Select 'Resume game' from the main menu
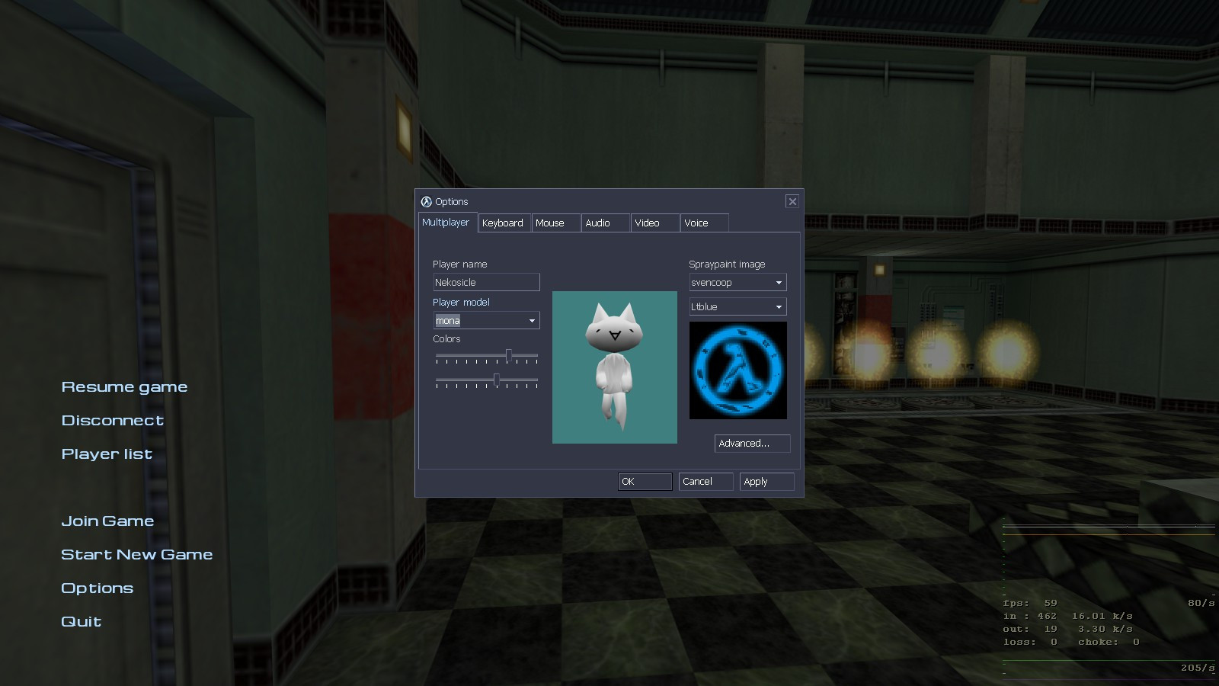This screenshot has height=686, width=1219. (123, 386)
